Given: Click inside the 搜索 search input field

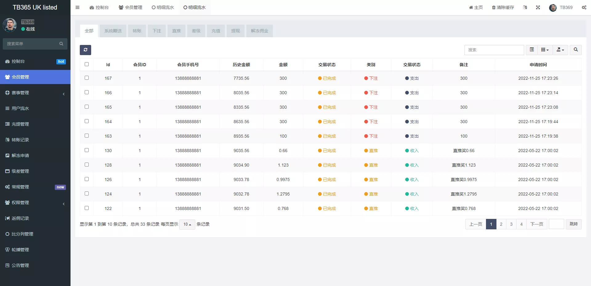Looking at the screenshot, I should (x=494, y=50).
